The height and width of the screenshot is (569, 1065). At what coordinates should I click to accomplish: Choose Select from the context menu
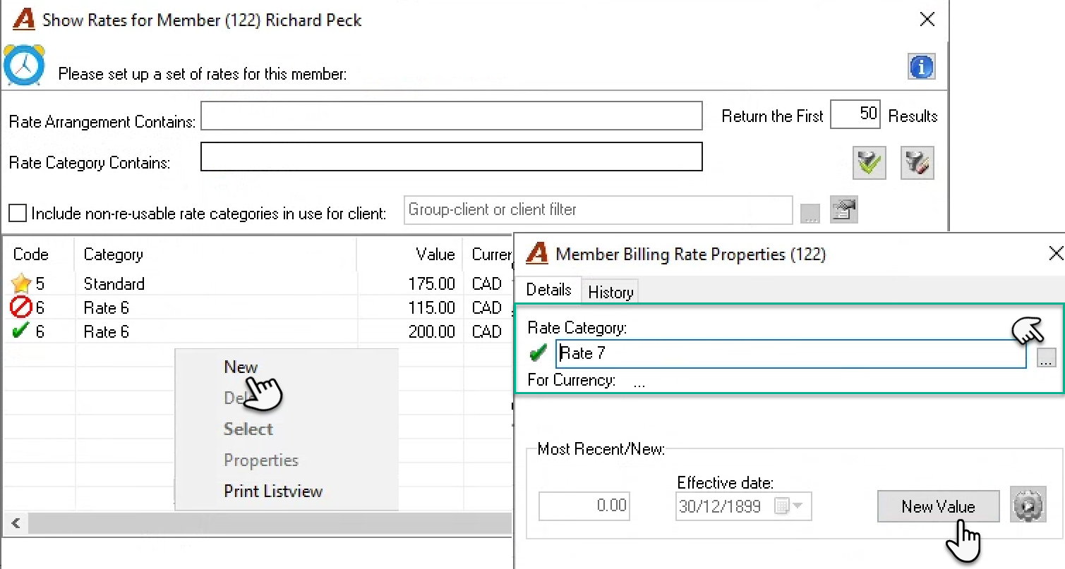[248, 429]
